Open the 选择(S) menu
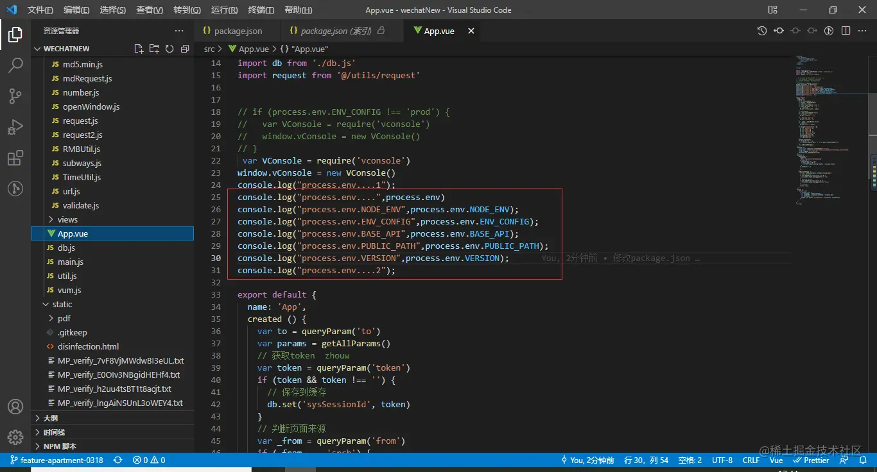 [x=113, y=10]
